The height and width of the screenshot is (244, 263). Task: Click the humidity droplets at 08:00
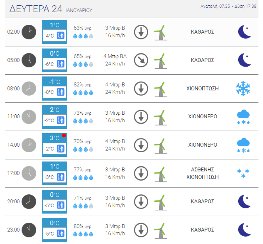point(83,93)
